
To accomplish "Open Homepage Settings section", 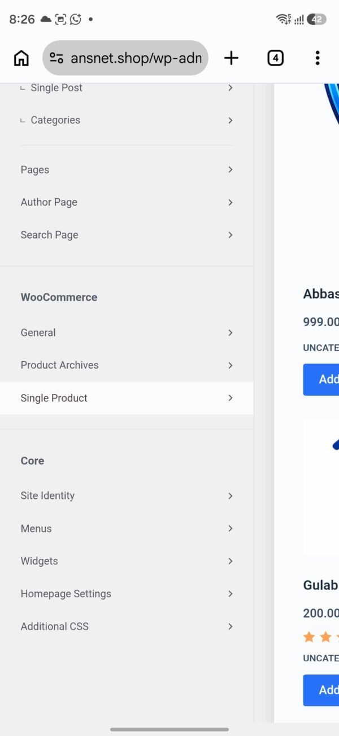I will 127,594.
